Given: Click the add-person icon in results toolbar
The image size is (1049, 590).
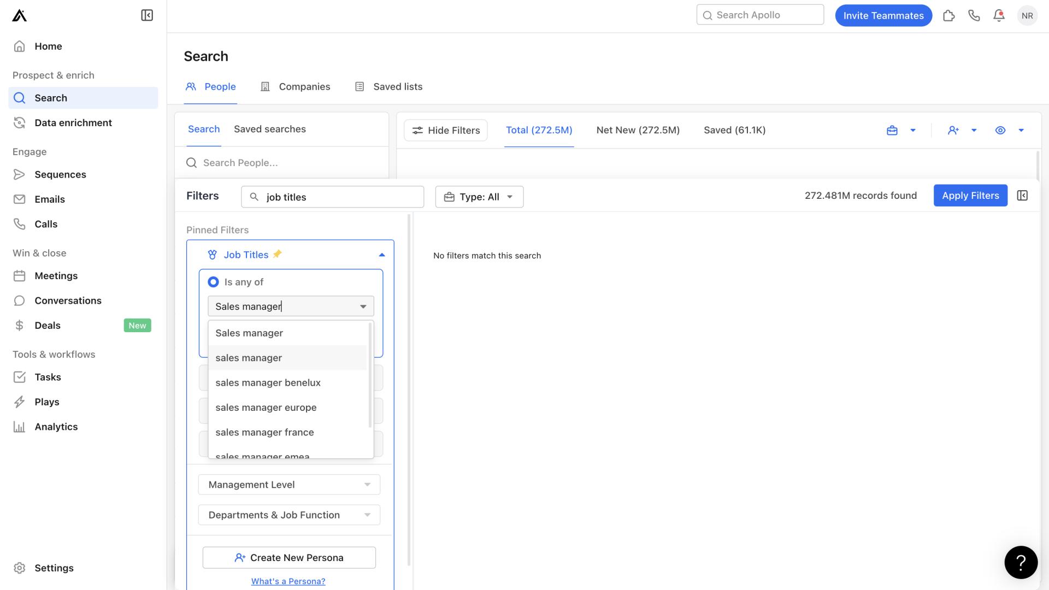Looking at the screenshot, I should [x=953, y=130].
